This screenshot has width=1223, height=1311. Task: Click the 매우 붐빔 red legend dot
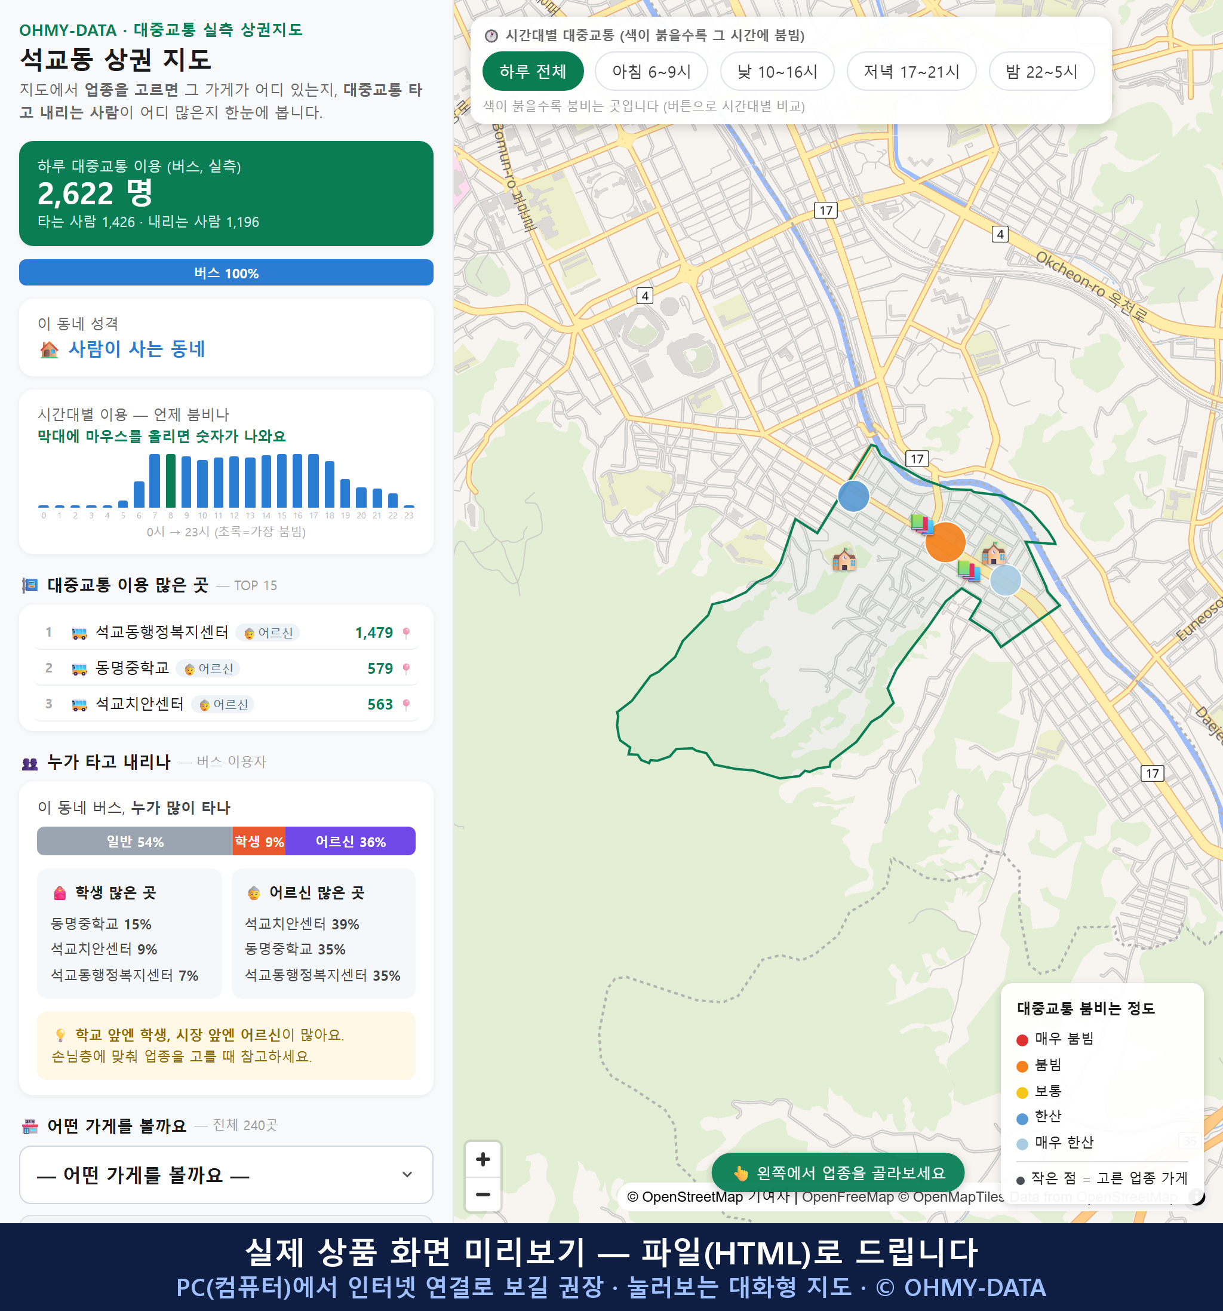[1022, 1039]
